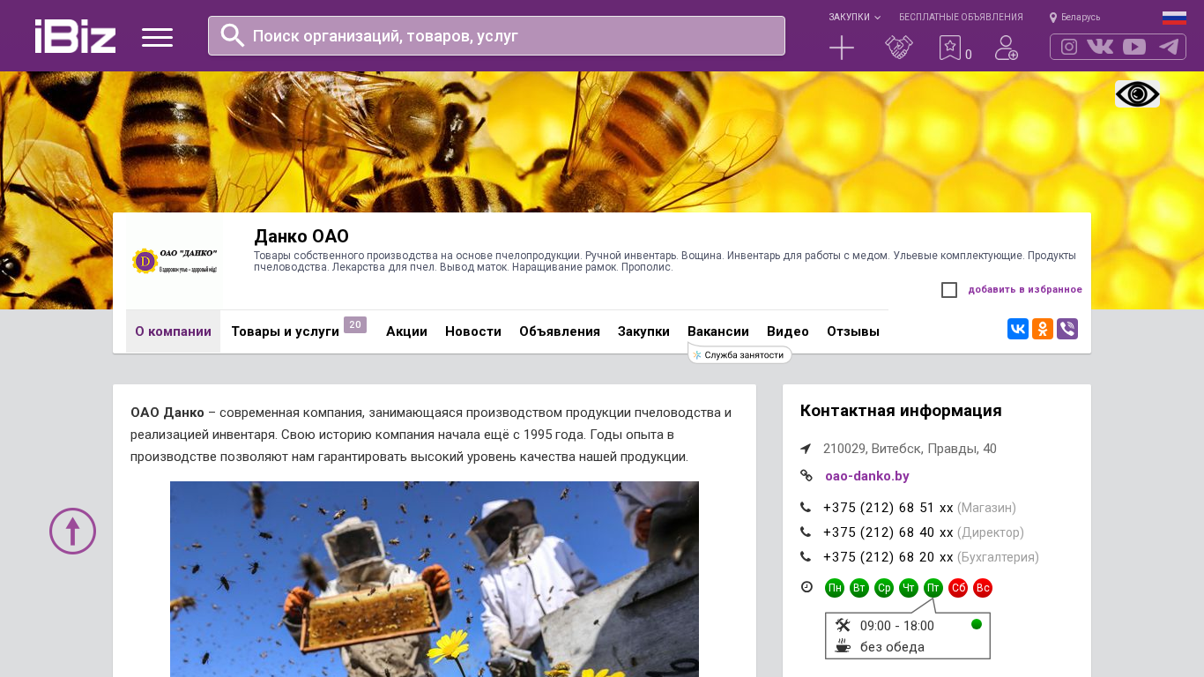Open iBiz VK page in header

coord(1100,47)
